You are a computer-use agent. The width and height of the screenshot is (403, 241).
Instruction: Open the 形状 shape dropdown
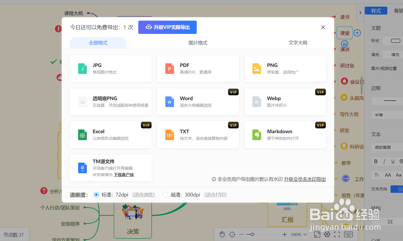coord(392,41)
